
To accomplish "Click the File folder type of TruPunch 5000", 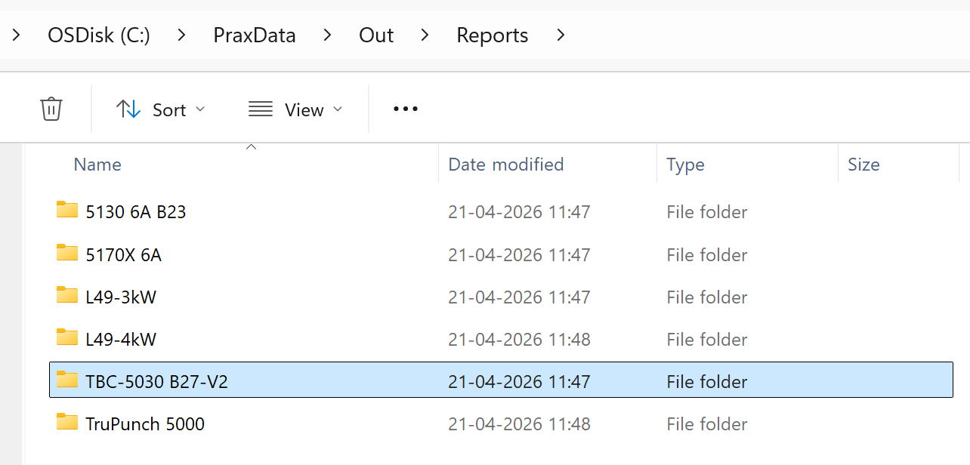I will coord(707,424).
